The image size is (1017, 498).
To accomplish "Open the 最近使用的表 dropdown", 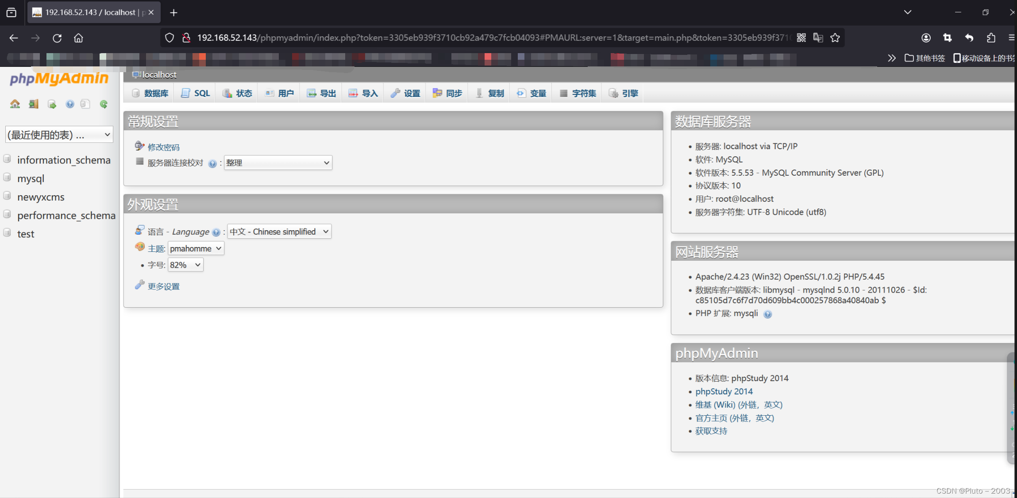I will 59,135.
